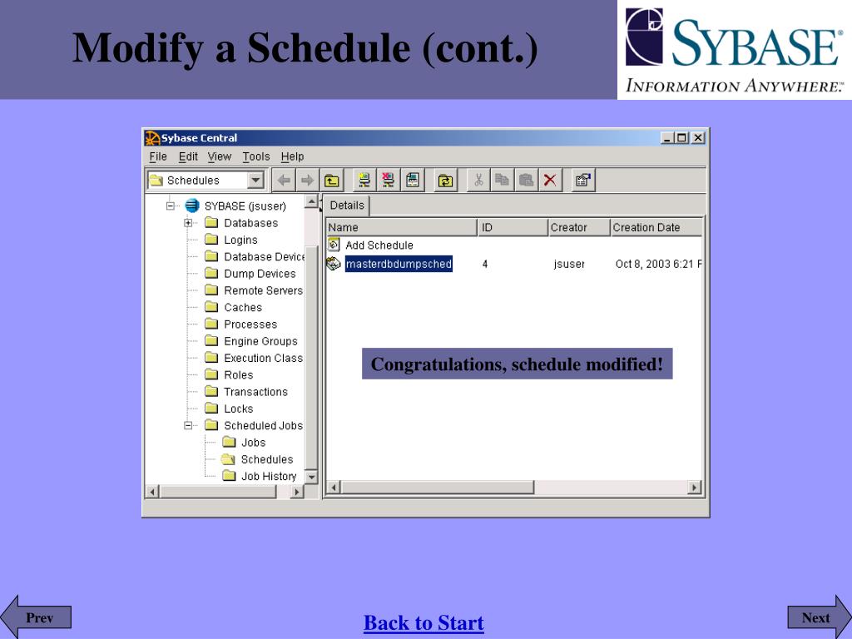852x639 pixels.
Task: Click the Sybase logo on the slide
Action: click(734, 49)
